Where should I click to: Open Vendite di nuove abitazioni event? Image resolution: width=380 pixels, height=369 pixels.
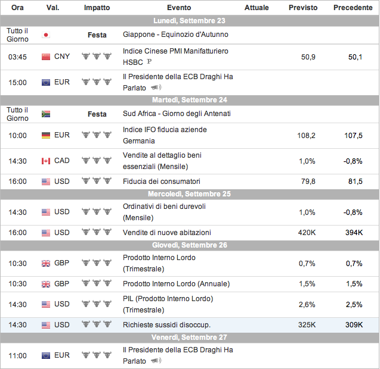[x=166, y=233]
